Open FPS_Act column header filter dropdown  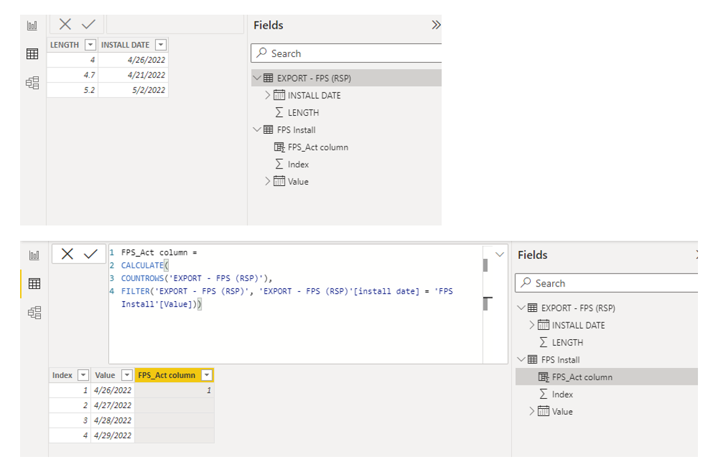pos(207,375)
